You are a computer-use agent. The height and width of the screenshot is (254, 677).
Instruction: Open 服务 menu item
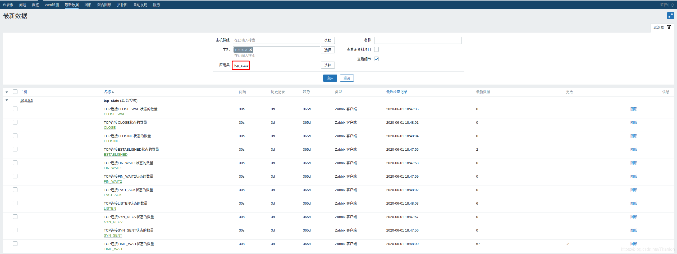[157, 5]
